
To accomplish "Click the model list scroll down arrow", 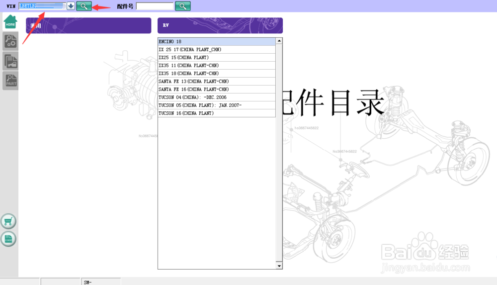I will [x=279, y=266].
